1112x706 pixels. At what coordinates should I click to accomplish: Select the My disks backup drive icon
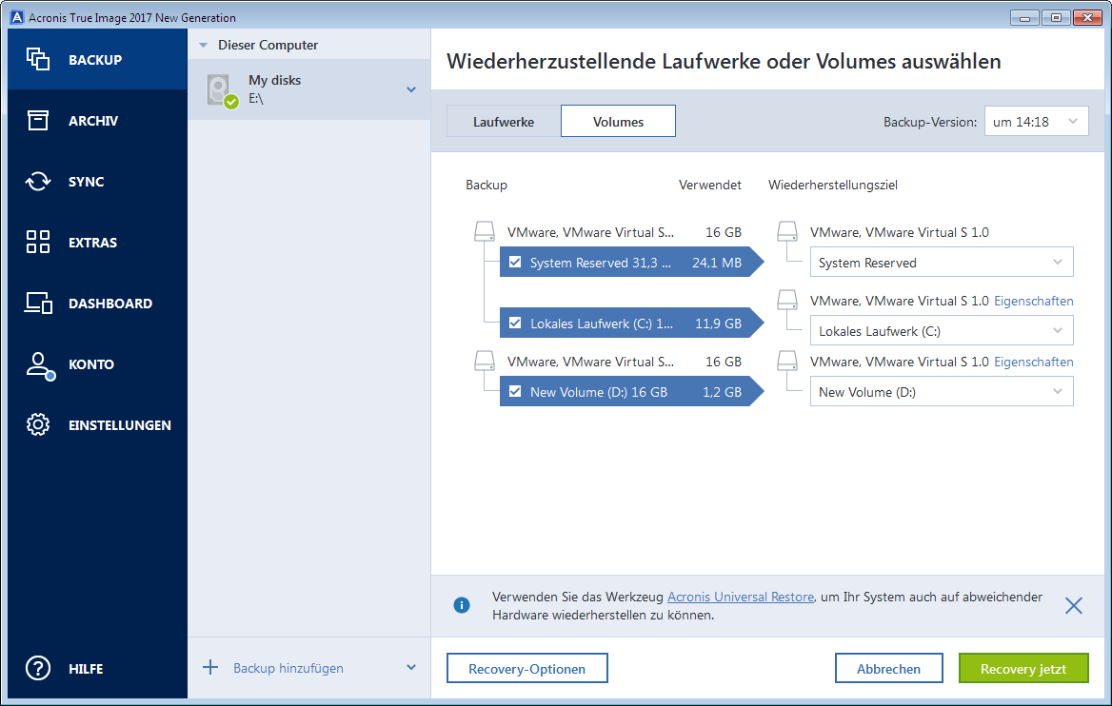[222, 90]
